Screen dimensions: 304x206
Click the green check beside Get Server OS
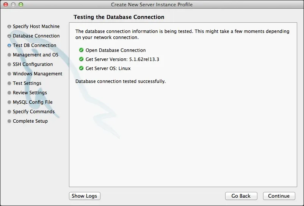tap(81, 68)
